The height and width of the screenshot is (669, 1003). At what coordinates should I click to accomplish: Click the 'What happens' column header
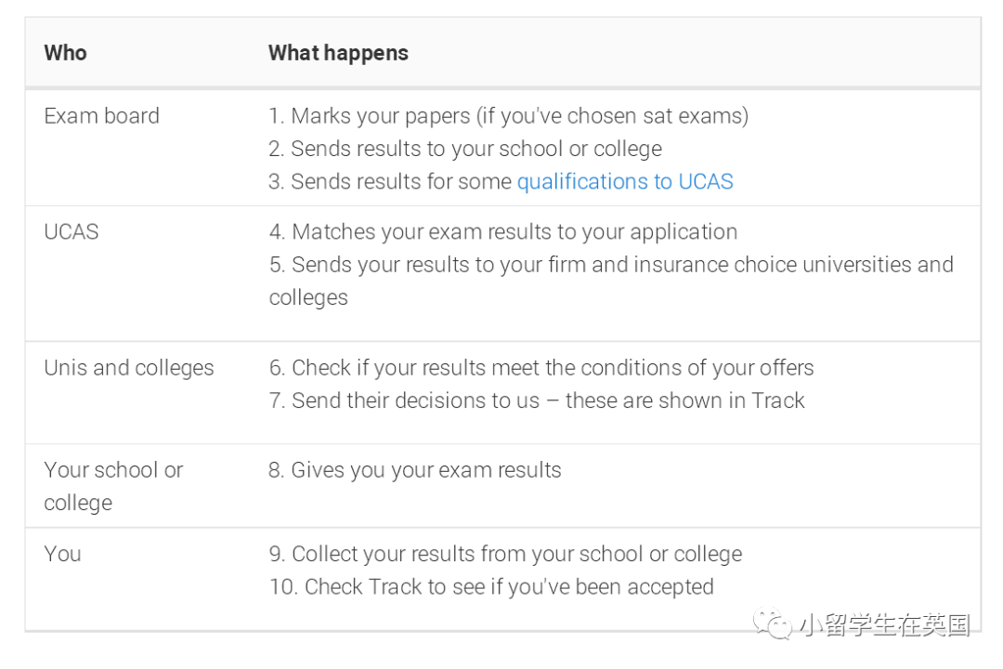[338, 53]
